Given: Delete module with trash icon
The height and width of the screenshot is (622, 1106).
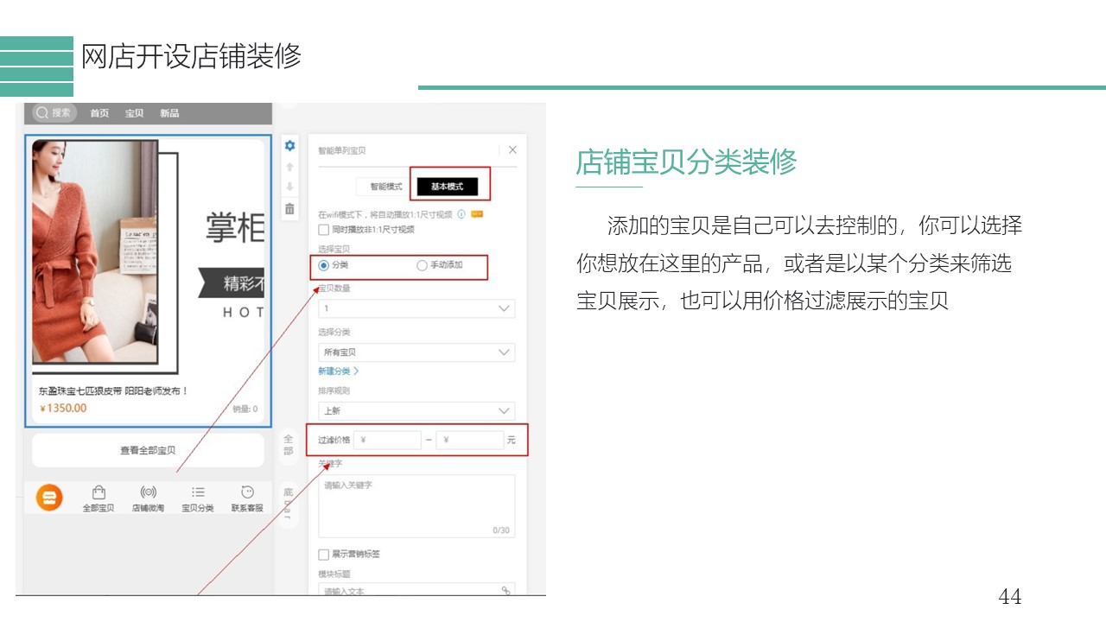Looking at the screenshot, I should (x=289, y=209).
